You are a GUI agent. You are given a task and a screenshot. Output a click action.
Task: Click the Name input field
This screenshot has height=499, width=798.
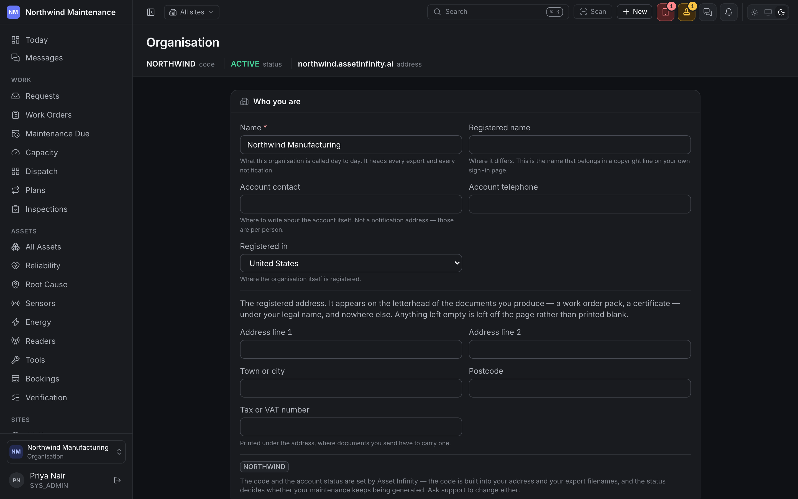pos(351,144)
